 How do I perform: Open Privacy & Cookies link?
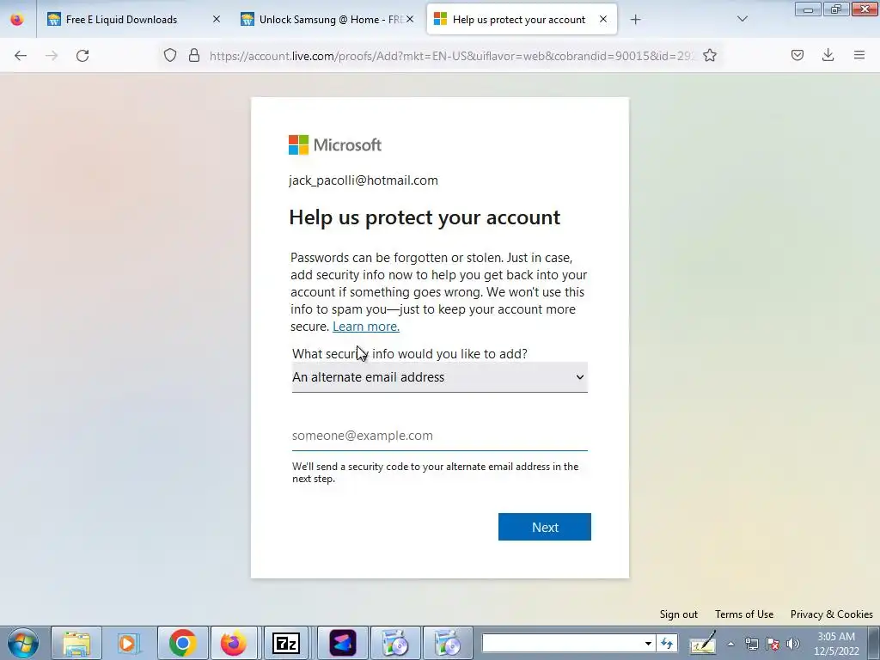831,614
